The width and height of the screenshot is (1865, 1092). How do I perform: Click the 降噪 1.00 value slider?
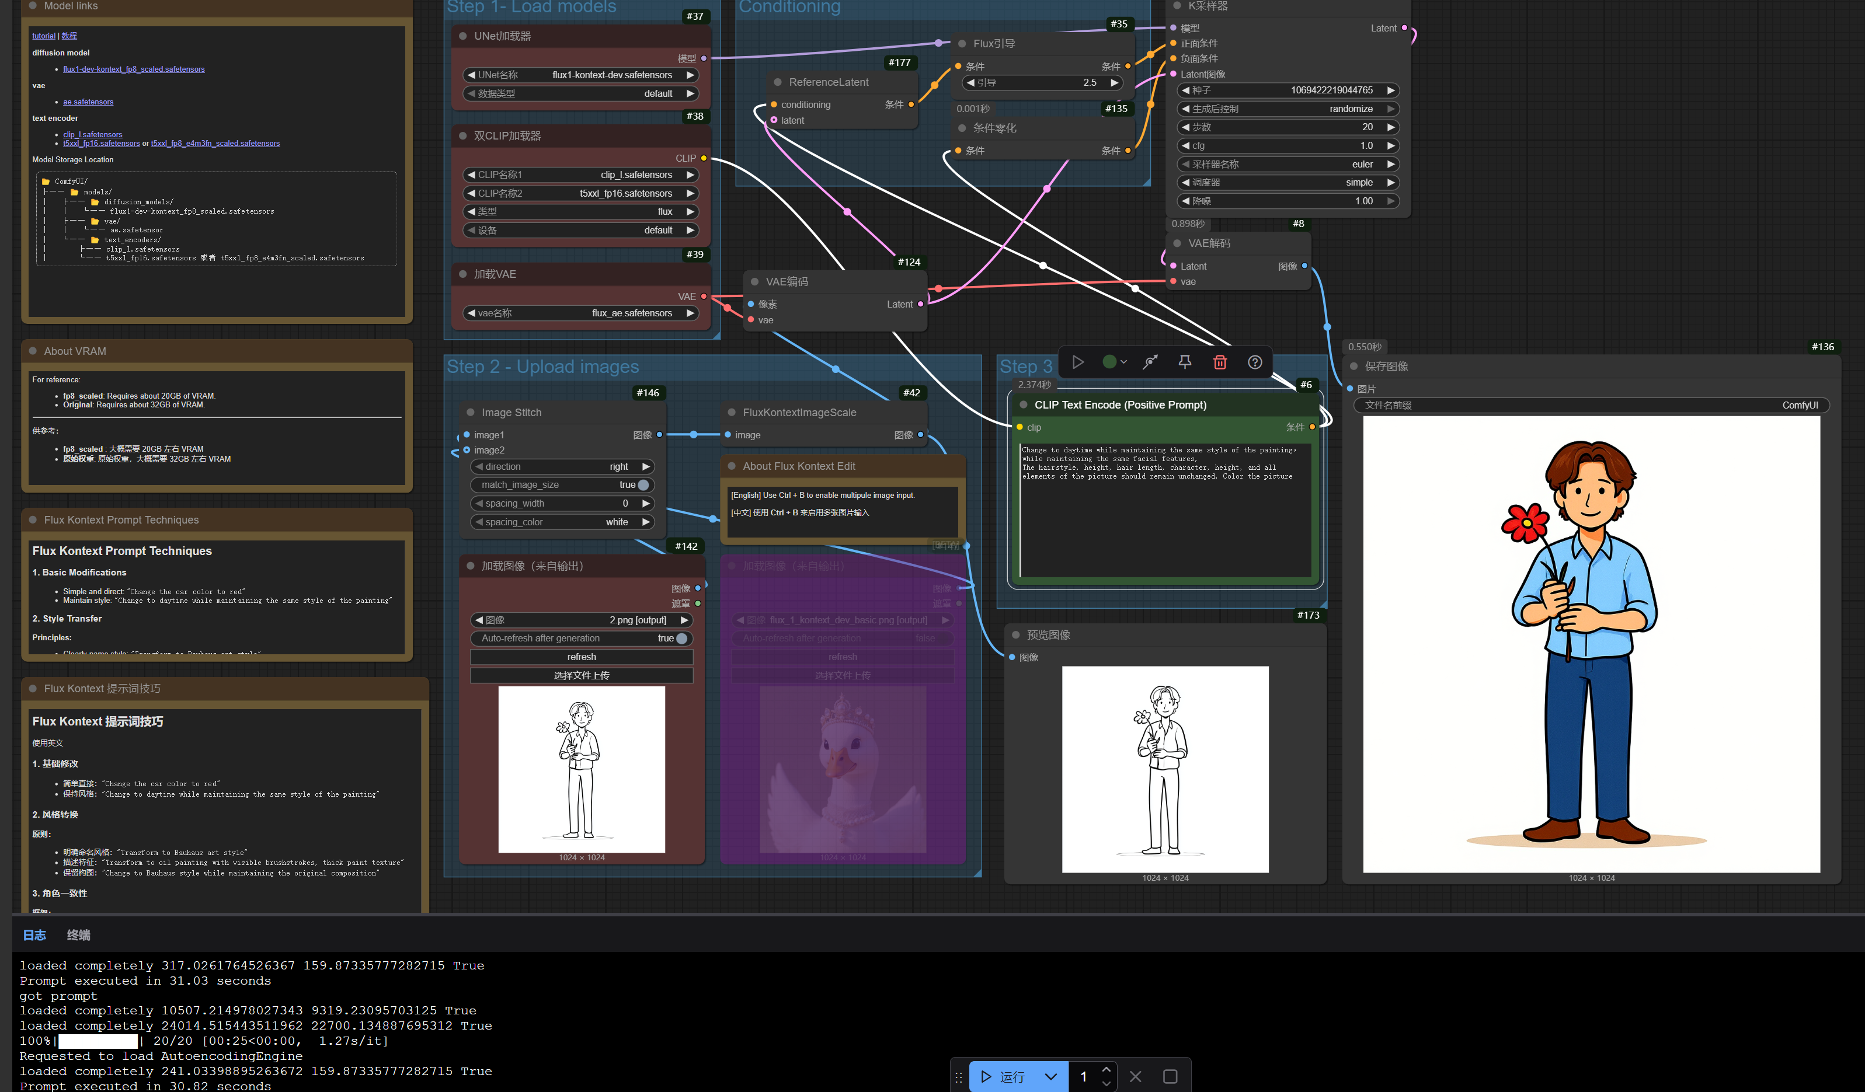(1288, 201)
